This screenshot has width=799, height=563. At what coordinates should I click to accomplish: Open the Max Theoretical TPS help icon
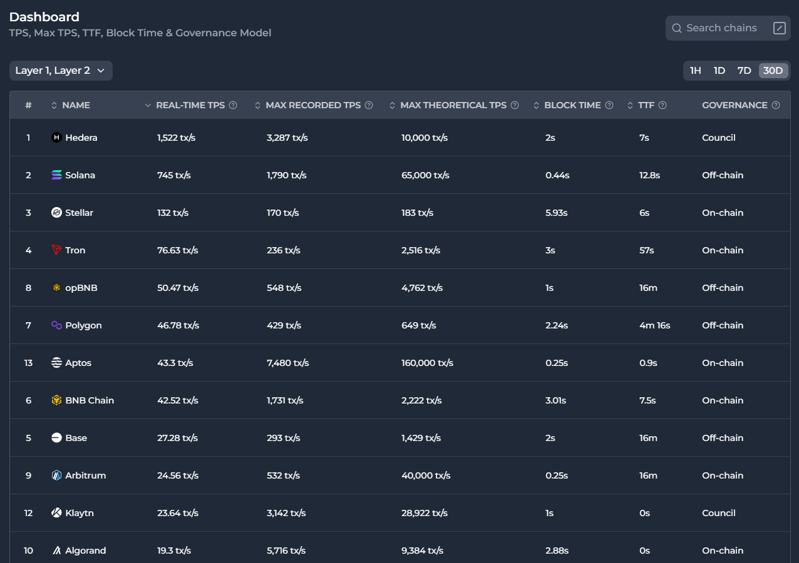[x=515, y=105]
